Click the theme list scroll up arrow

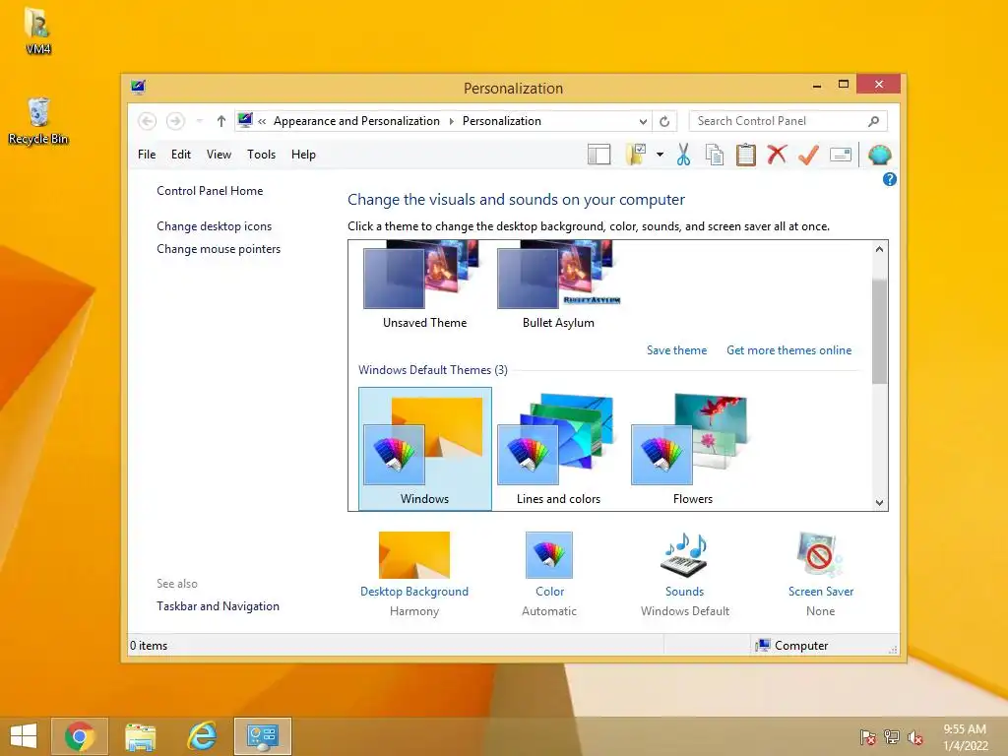click(x=879, y=249)
